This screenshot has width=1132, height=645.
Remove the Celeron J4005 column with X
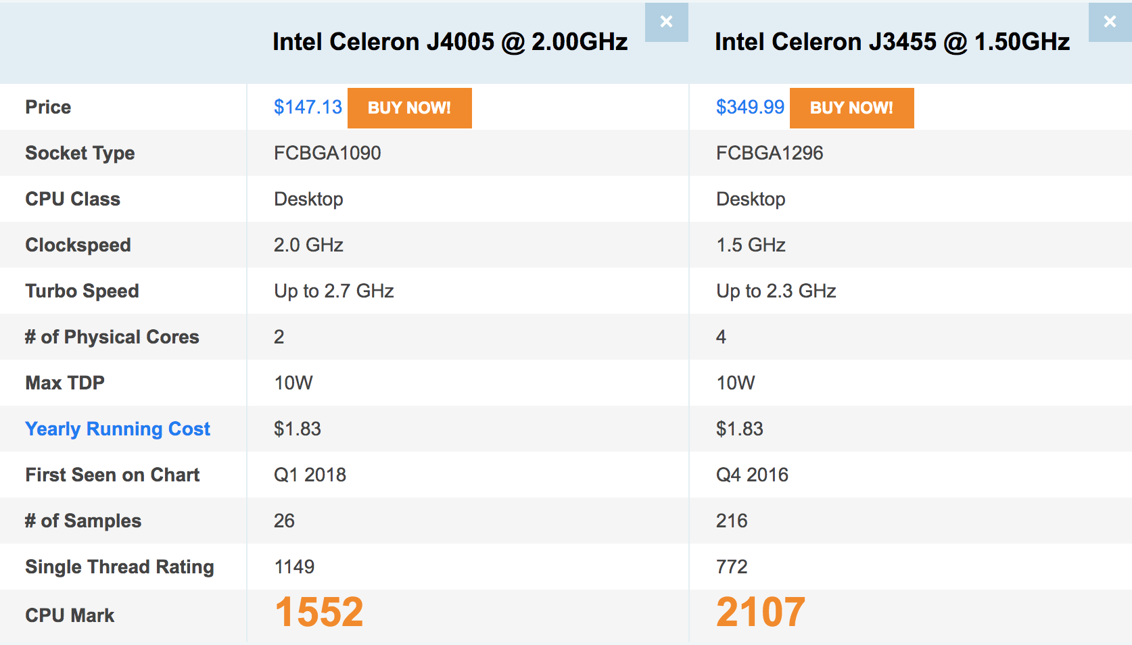point(666,22)
